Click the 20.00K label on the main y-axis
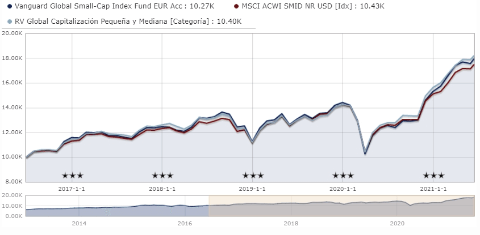The image size is (480, 235). pyautogui.click(x=11, y=33)
